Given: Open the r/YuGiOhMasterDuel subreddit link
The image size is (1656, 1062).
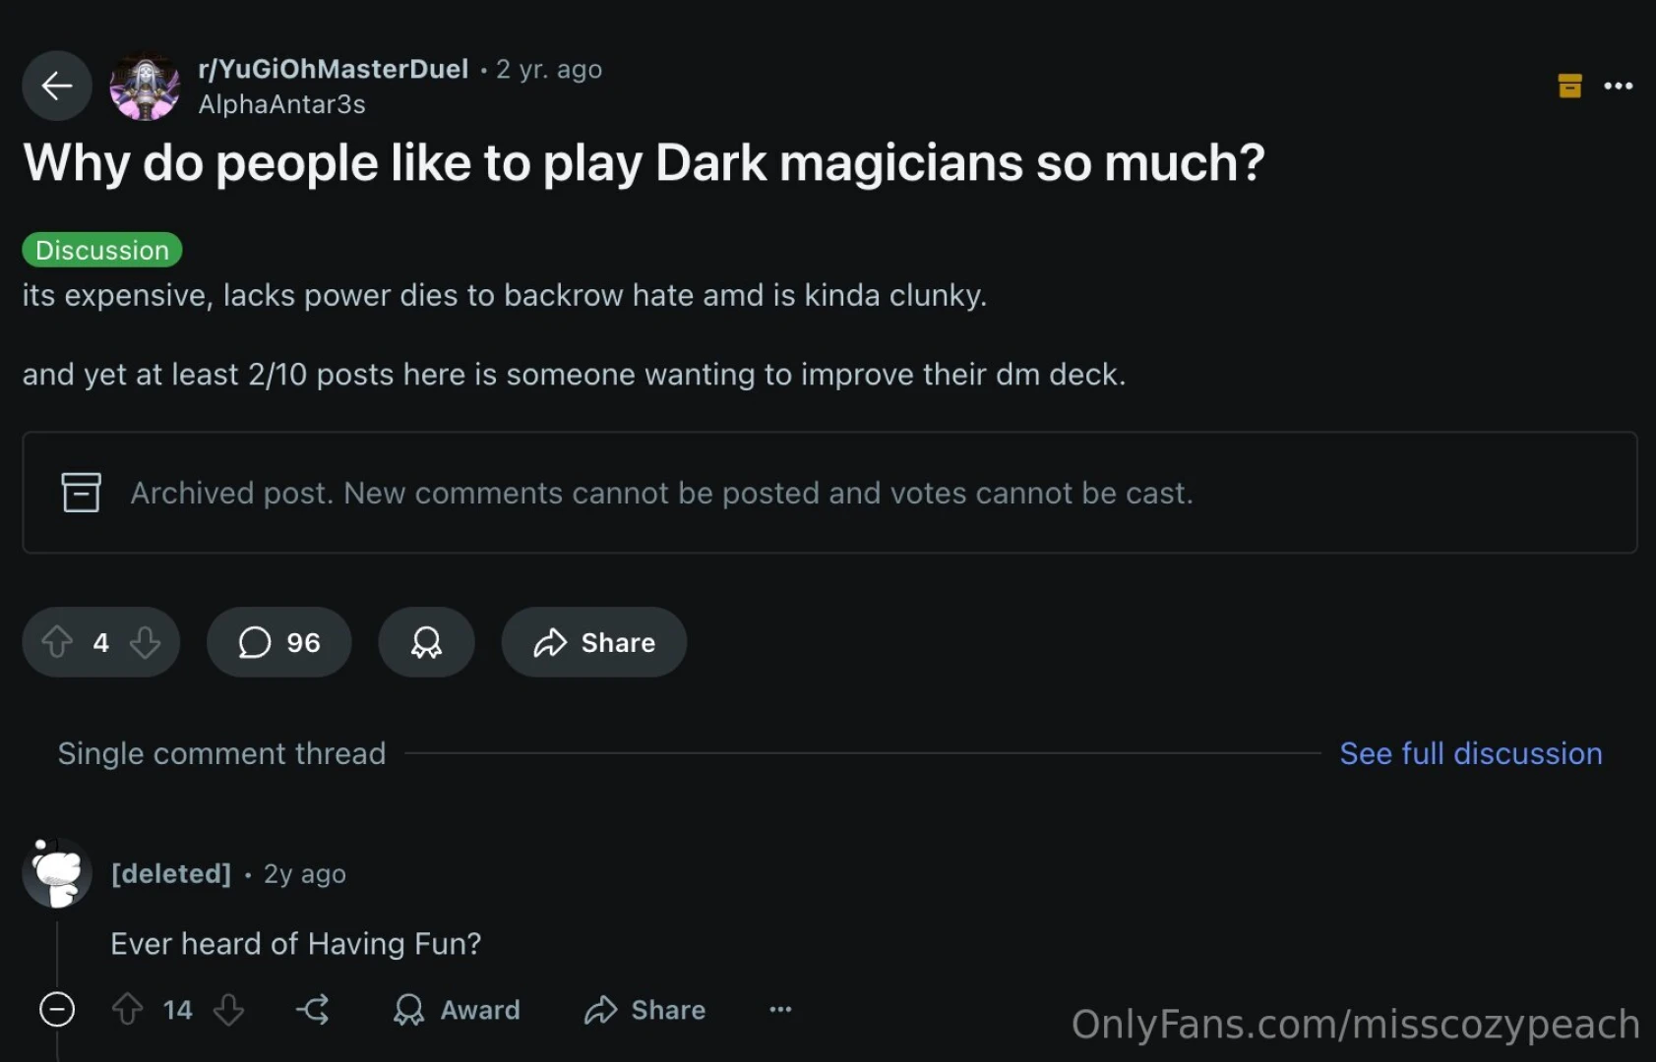Looking at the screenshot, I should point(333,69).
